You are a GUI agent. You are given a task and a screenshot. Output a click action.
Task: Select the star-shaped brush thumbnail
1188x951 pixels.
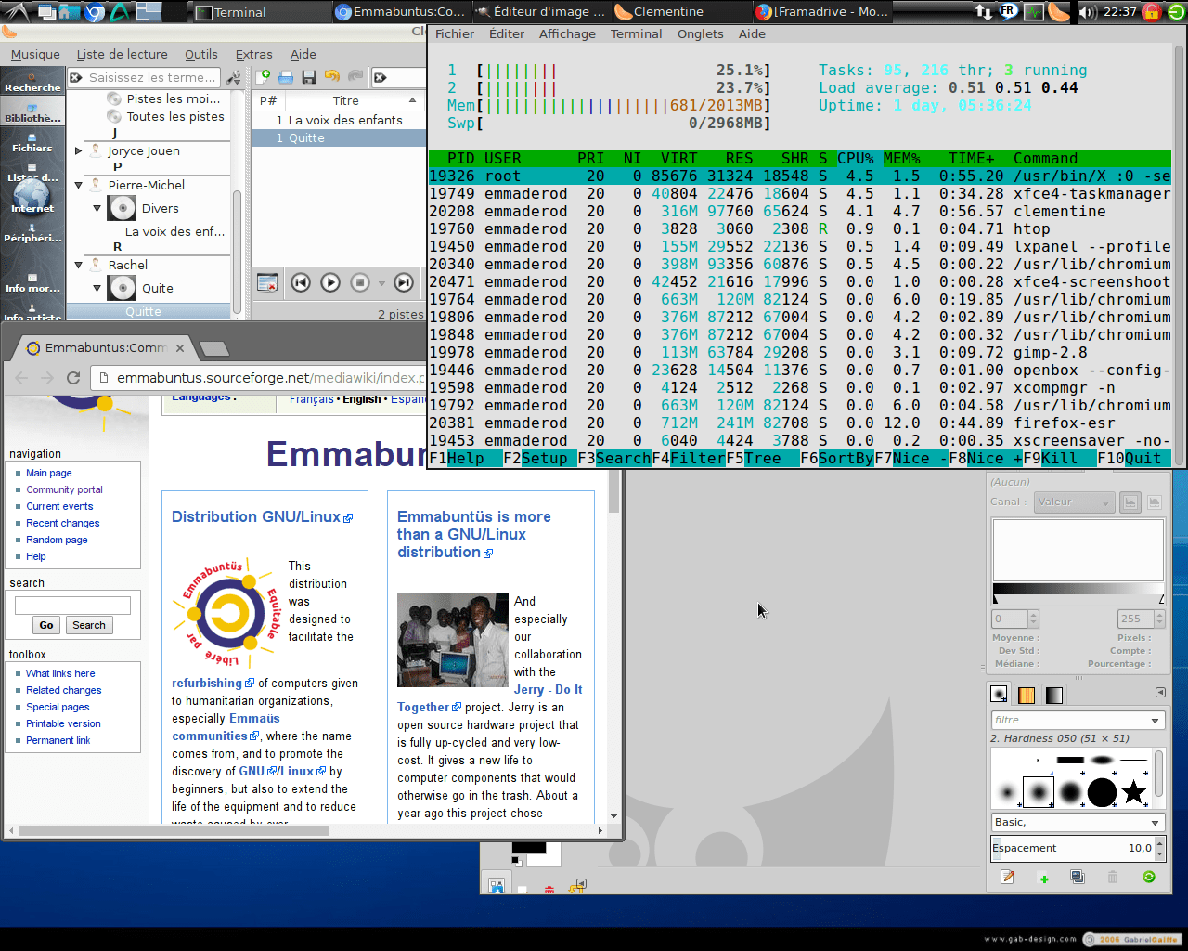[x=1133, y=792]
